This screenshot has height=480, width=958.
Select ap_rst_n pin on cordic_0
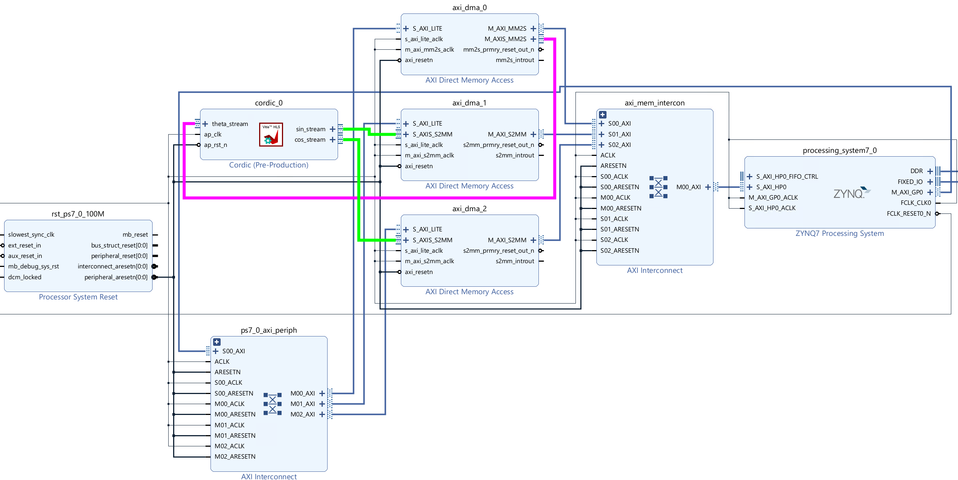(x=215, y=145)
